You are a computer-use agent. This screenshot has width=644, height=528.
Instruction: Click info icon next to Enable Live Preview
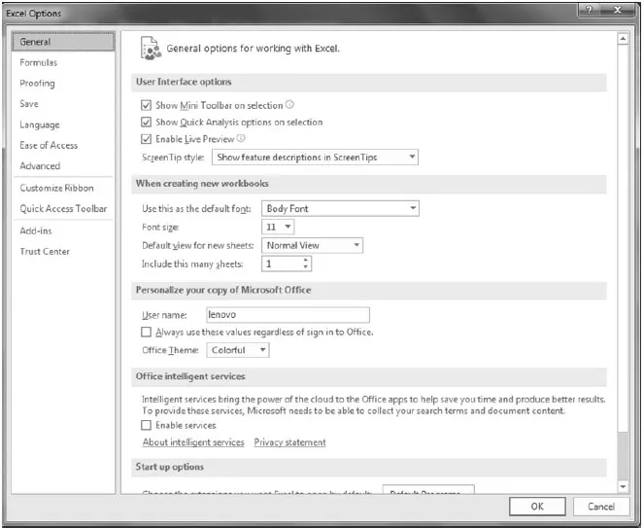[240, 139]
